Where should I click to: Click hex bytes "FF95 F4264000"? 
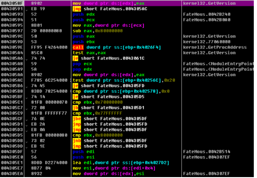click(x=49, y=47)
